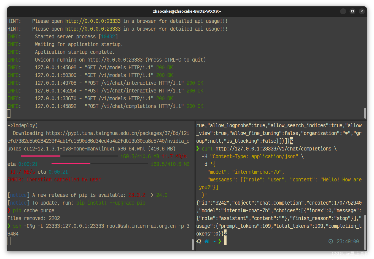Click the clock icon beside 23:49:00
374x259 pixels.
click(x=331, y=241)
